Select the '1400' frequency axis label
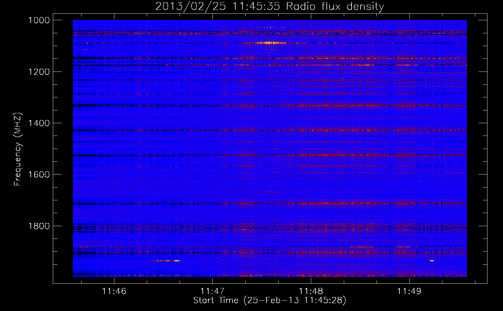Viewport: 503px width, 311px height. point(39,123)
